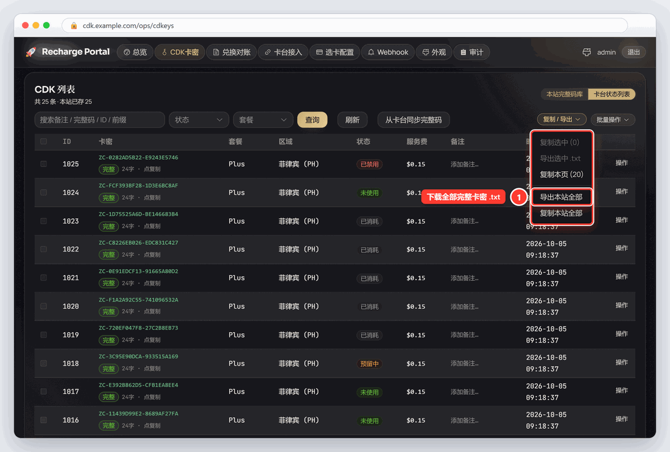Tick the checkbox for row 1016
Image resolution: width=670 pixels, height=452 pixels.
(44, 420)
